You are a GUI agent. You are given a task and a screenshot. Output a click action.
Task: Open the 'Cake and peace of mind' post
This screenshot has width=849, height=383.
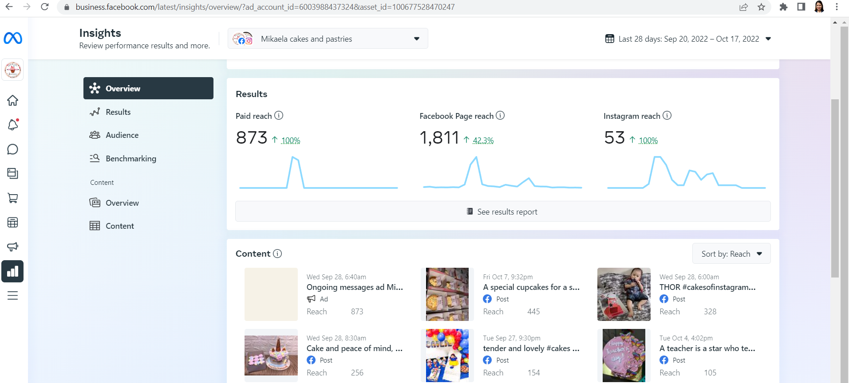click(355, 348)
